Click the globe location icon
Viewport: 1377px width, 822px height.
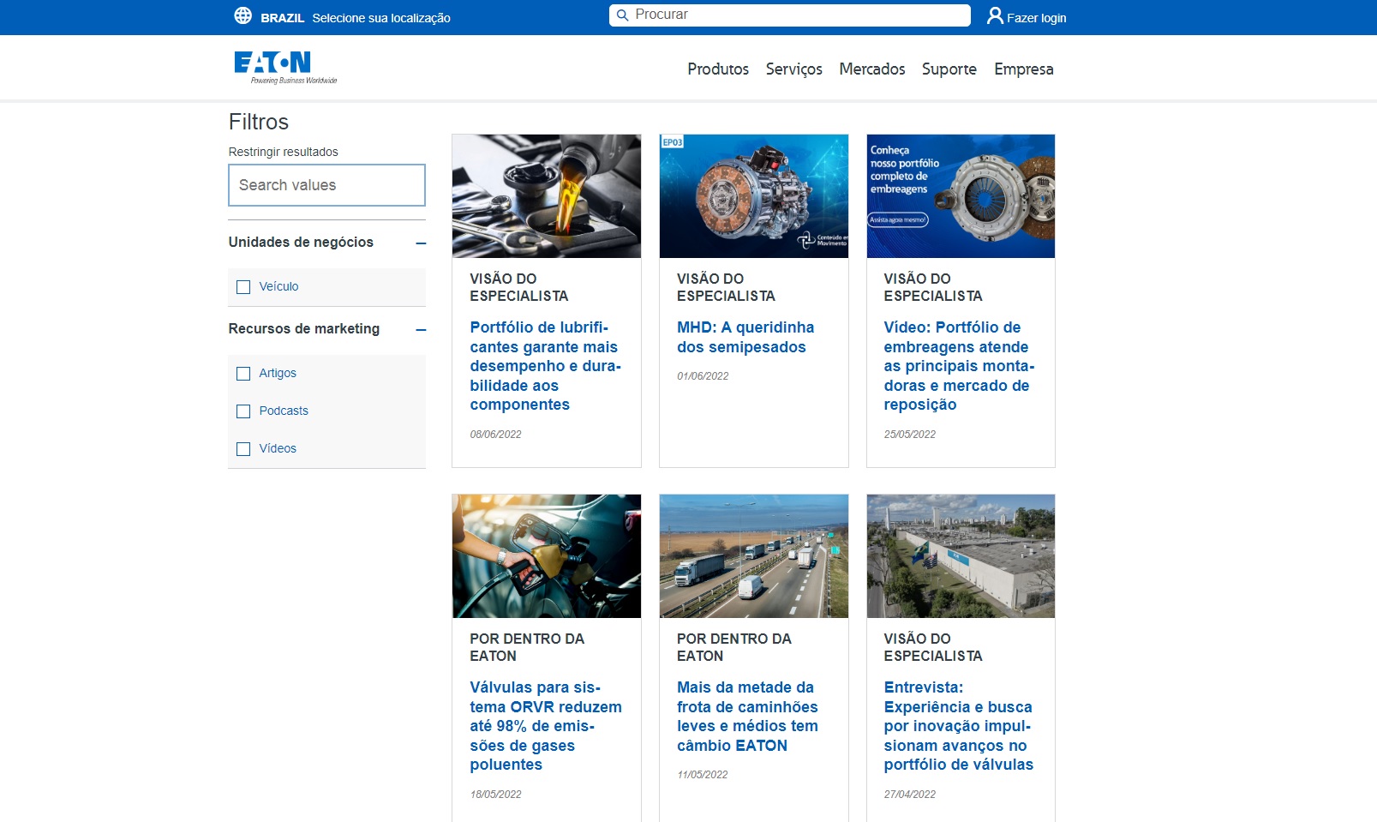[243, 16]
